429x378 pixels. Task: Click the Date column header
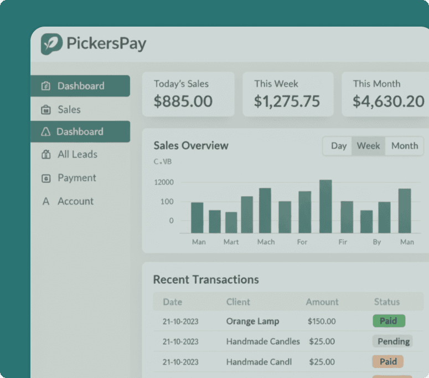click(172, 302)
